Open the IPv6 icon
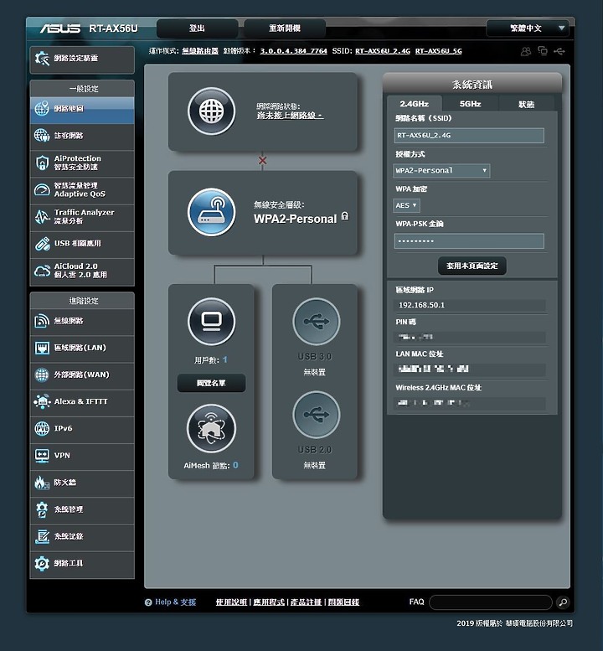This screenshot has width=603, height=651. pos(42,428)
